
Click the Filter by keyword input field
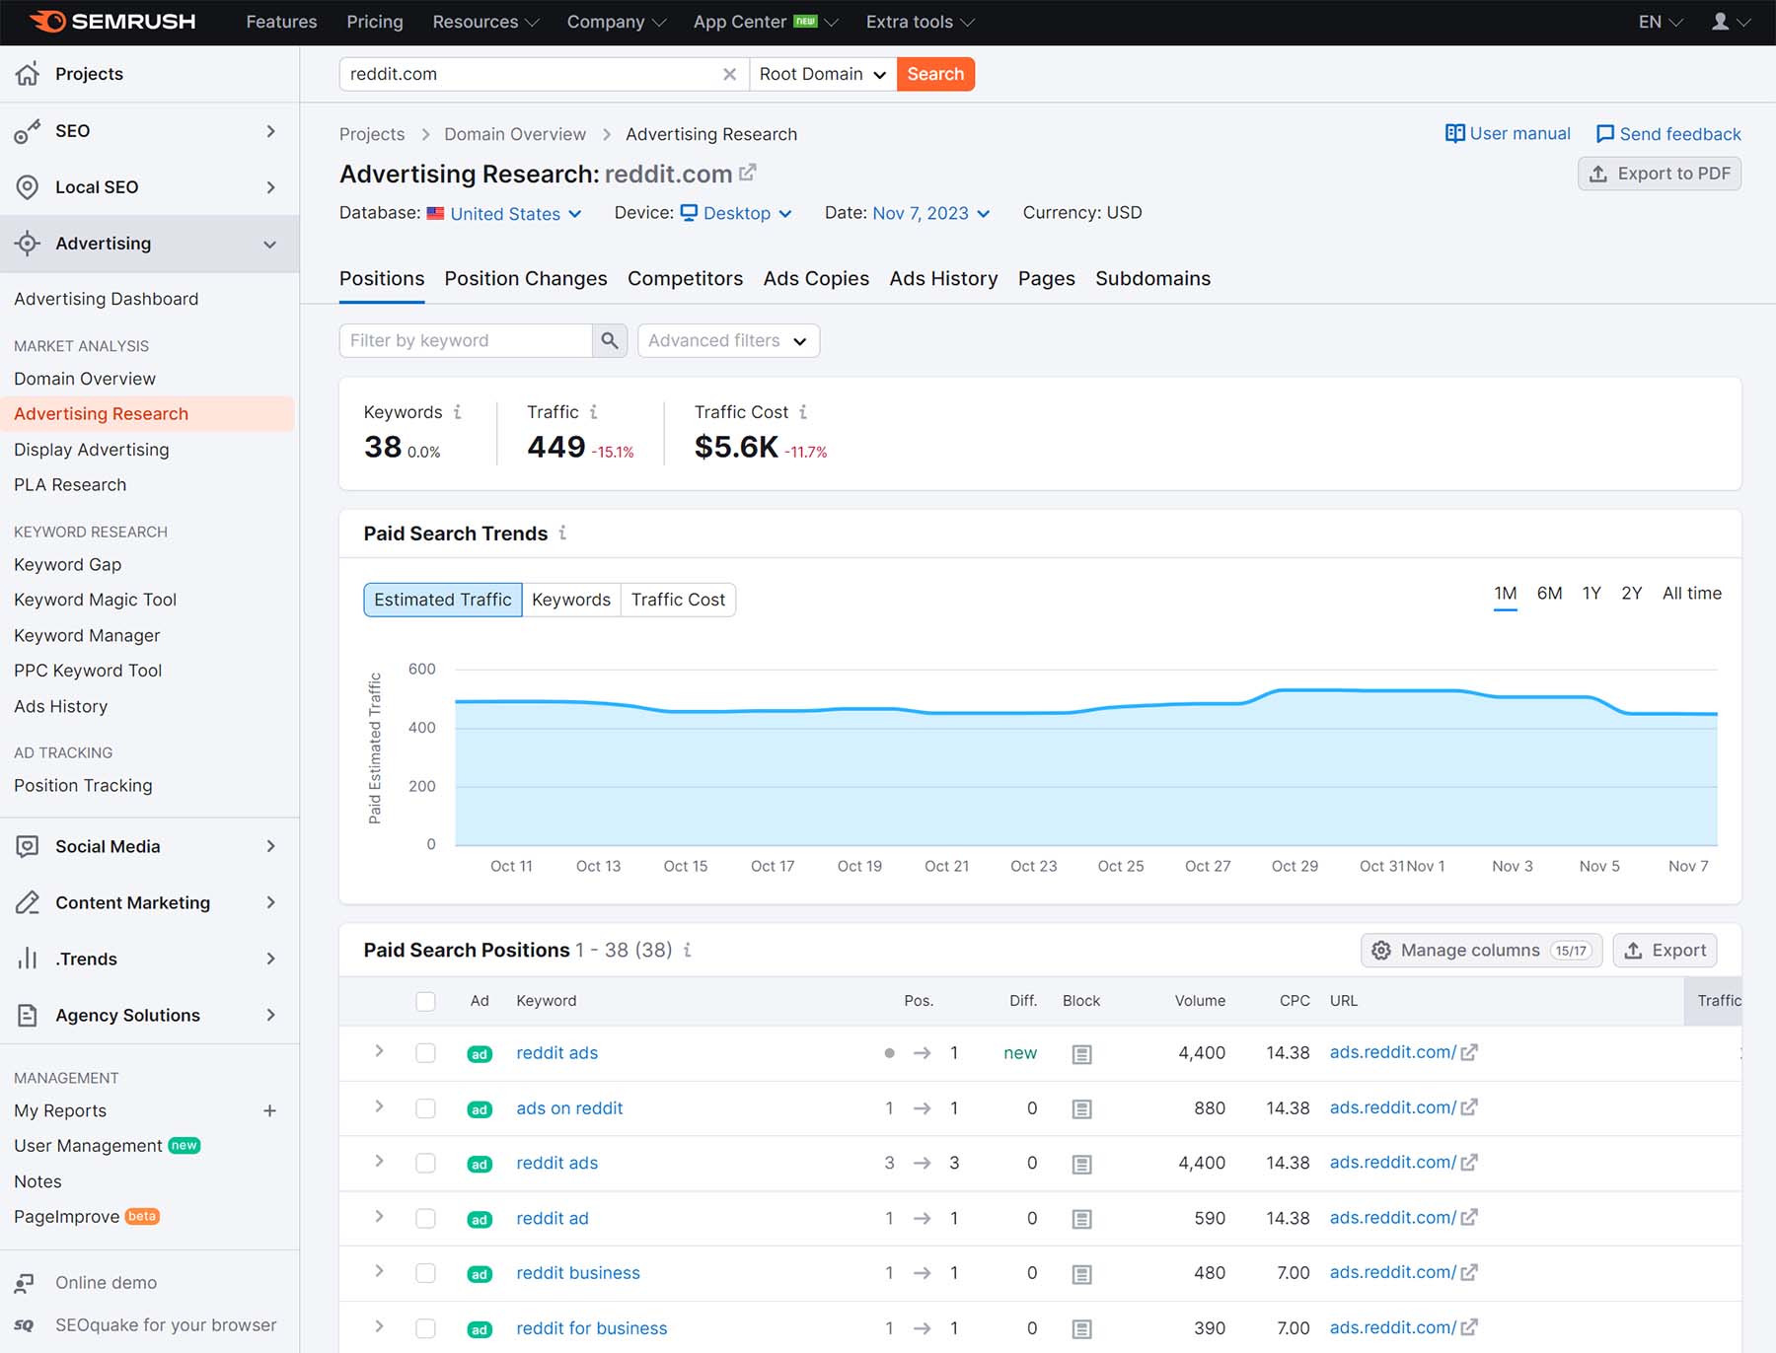[464, 340]
